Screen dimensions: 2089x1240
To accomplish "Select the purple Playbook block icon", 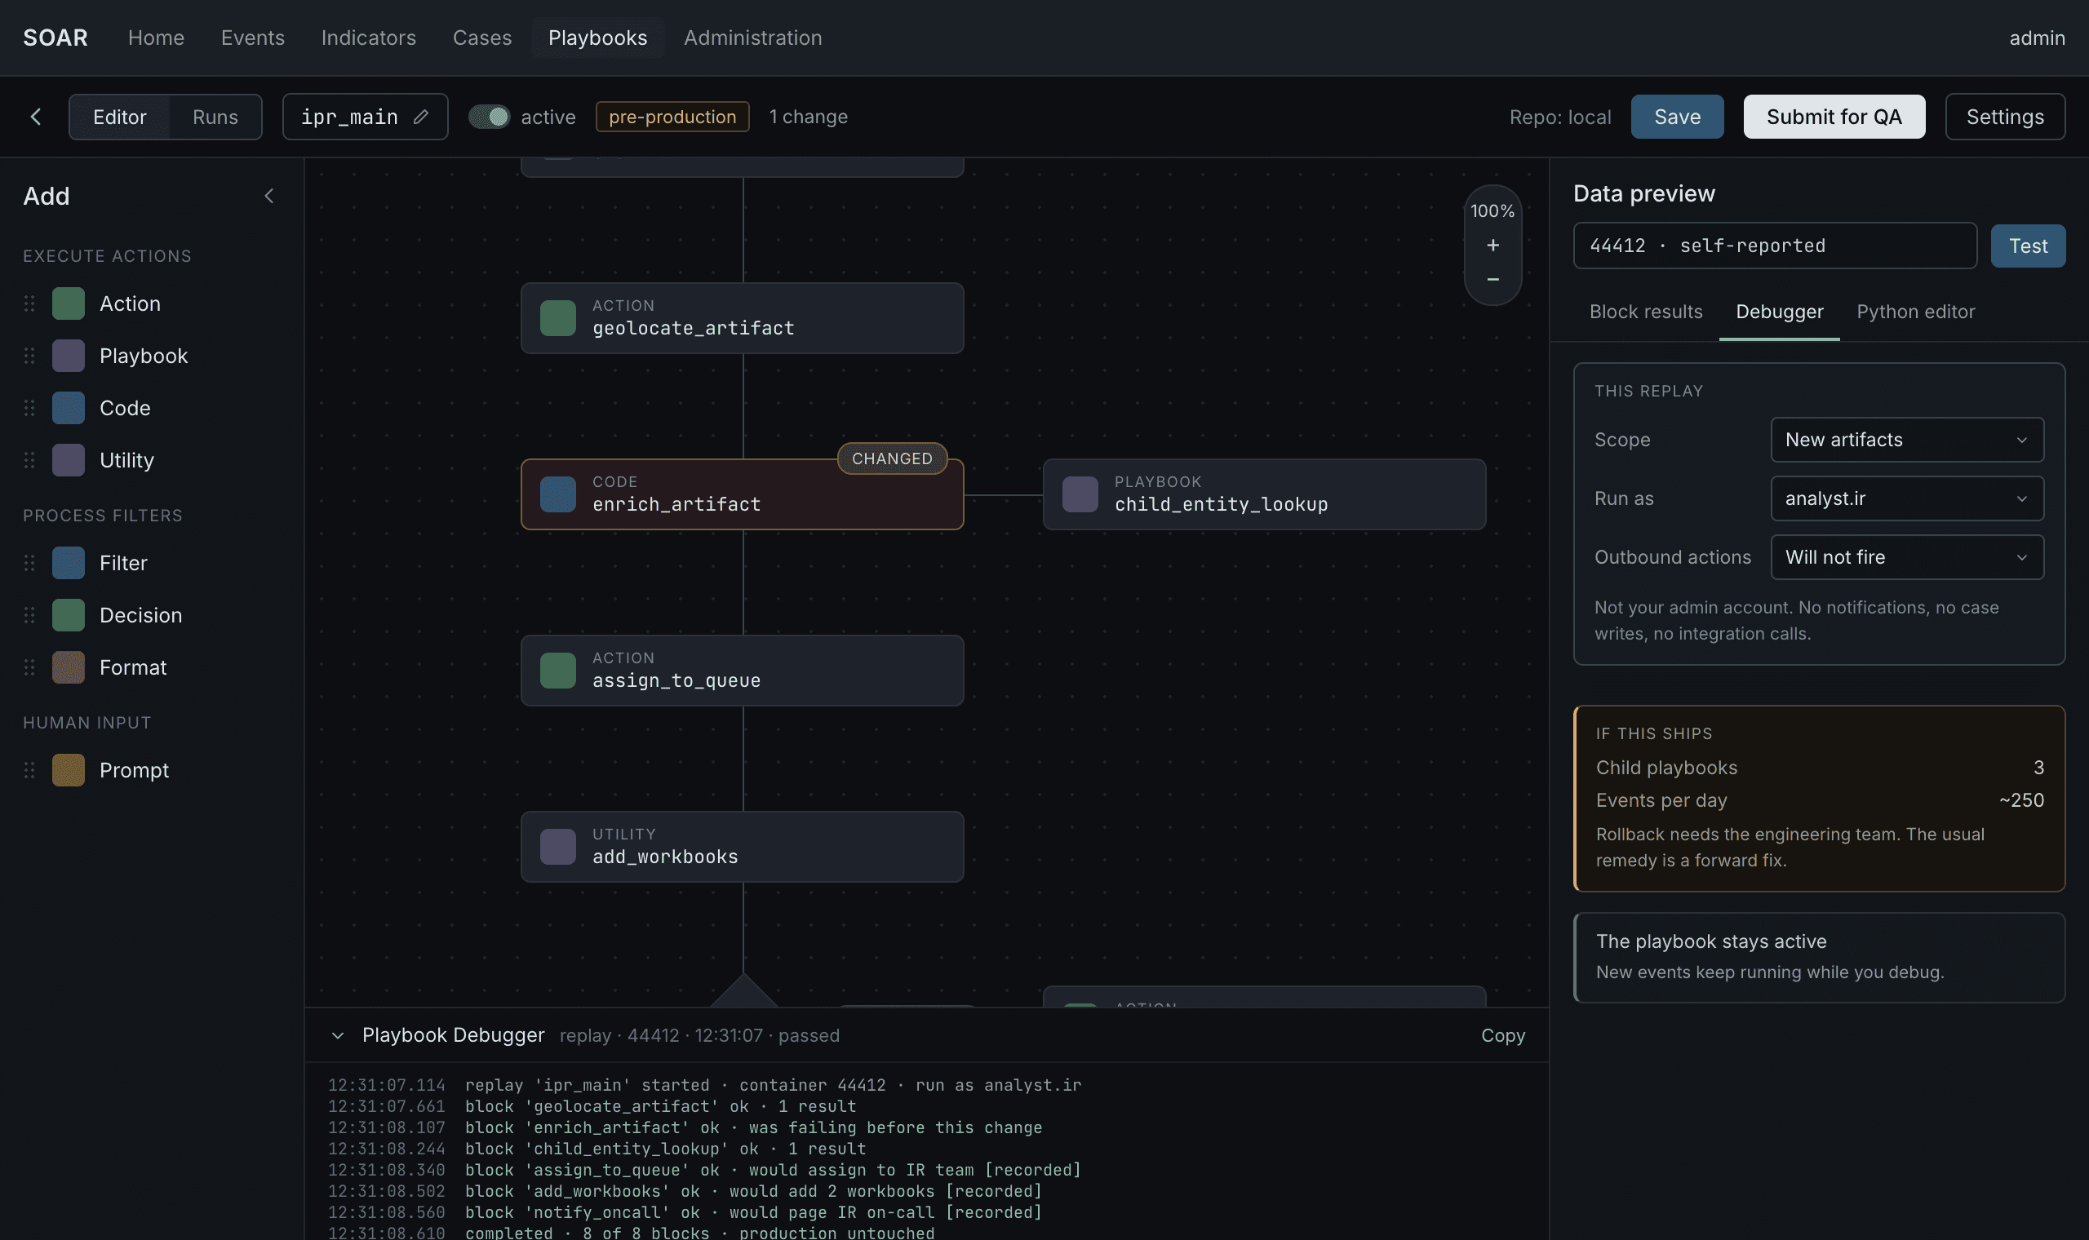I will (x=69, y=356).
